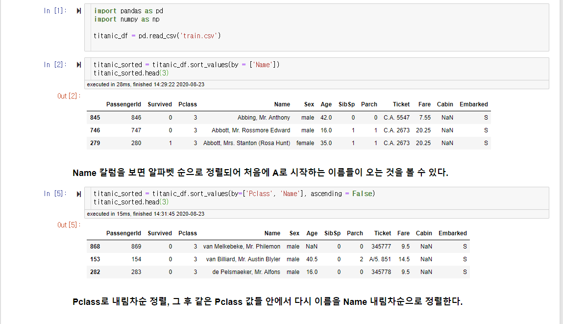
Task: Click Name header in Out [5] table
Action: (272, 233)
